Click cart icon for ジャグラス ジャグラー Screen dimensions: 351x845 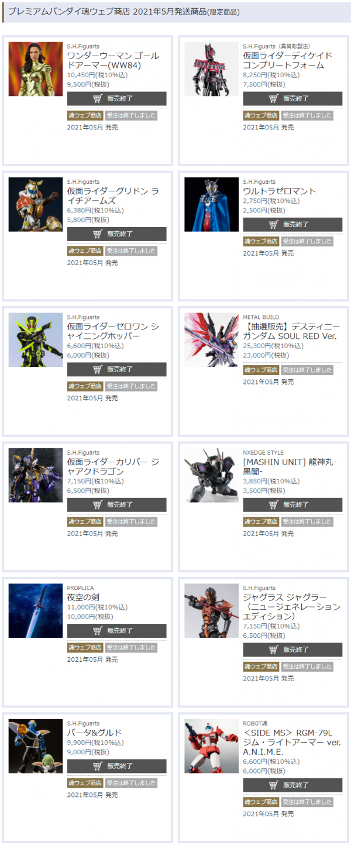(x=274, y=650)
